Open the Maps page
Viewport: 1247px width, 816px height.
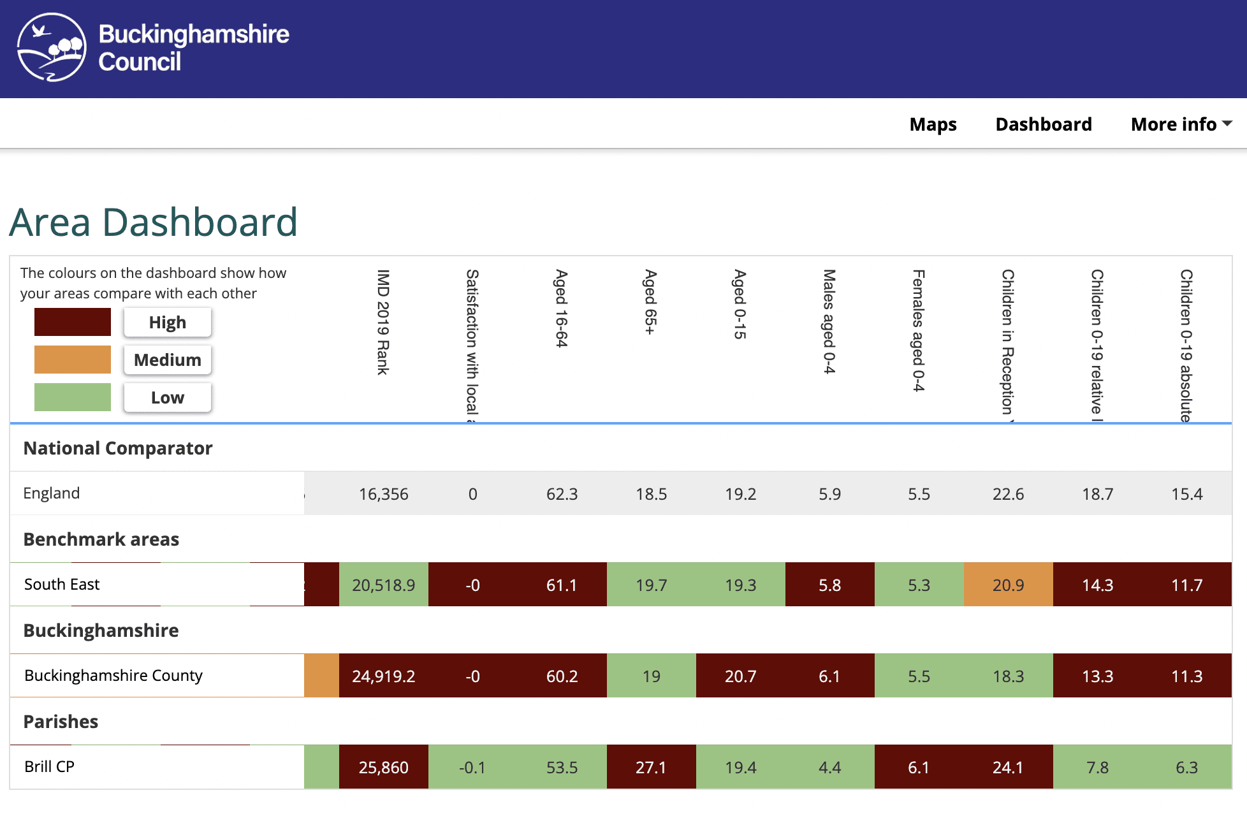pos(933,124)
